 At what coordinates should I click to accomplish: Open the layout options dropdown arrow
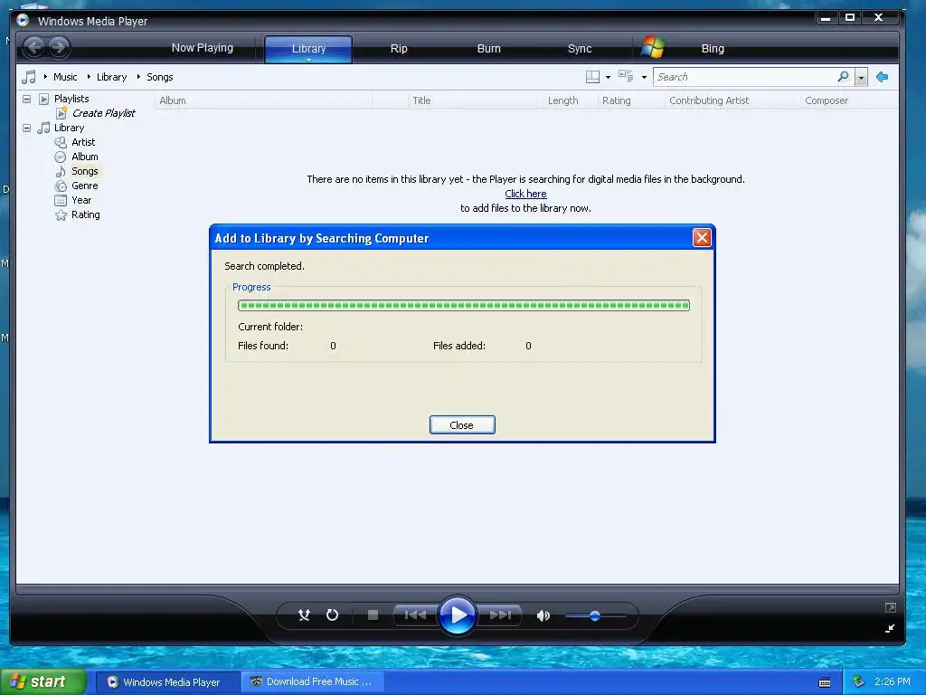pos(609,78)
